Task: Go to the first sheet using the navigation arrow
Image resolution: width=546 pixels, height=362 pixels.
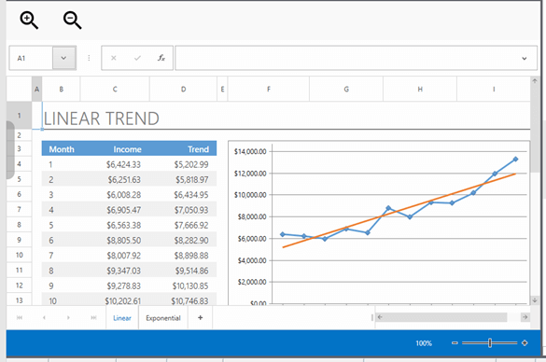Action: click(20, 317)
